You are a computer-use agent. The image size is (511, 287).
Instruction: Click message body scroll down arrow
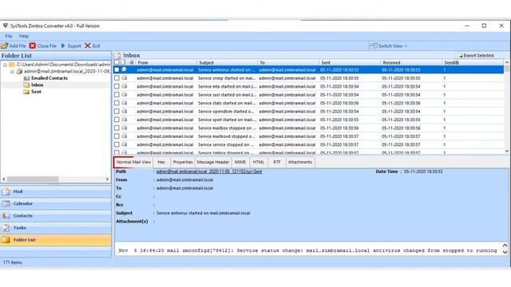505,252
